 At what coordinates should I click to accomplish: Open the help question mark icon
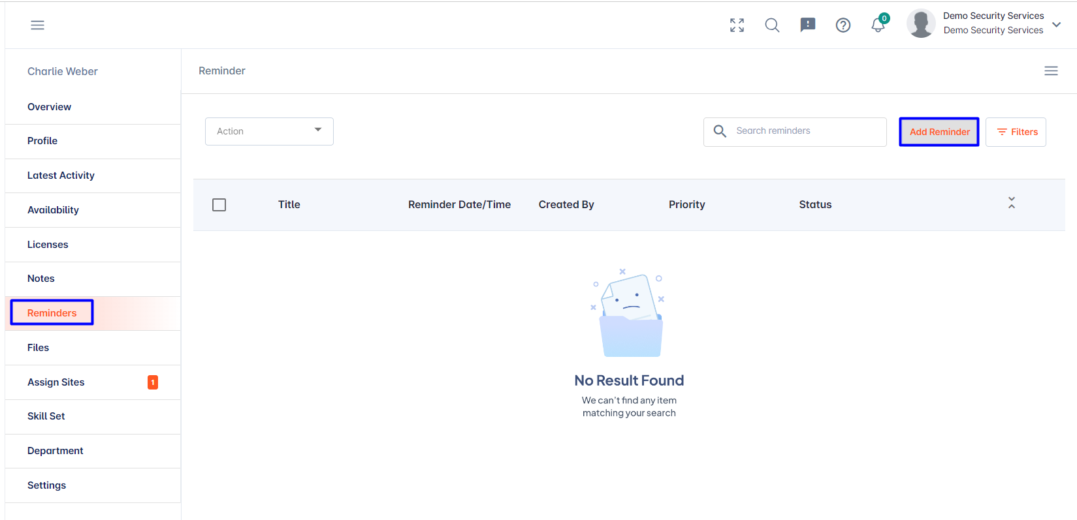tap(843, 25)
